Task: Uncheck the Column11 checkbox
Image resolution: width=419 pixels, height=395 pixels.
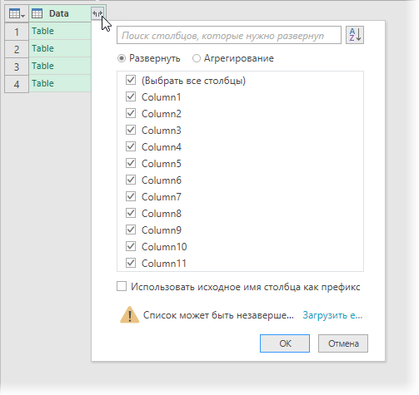Action: [131, 263]
